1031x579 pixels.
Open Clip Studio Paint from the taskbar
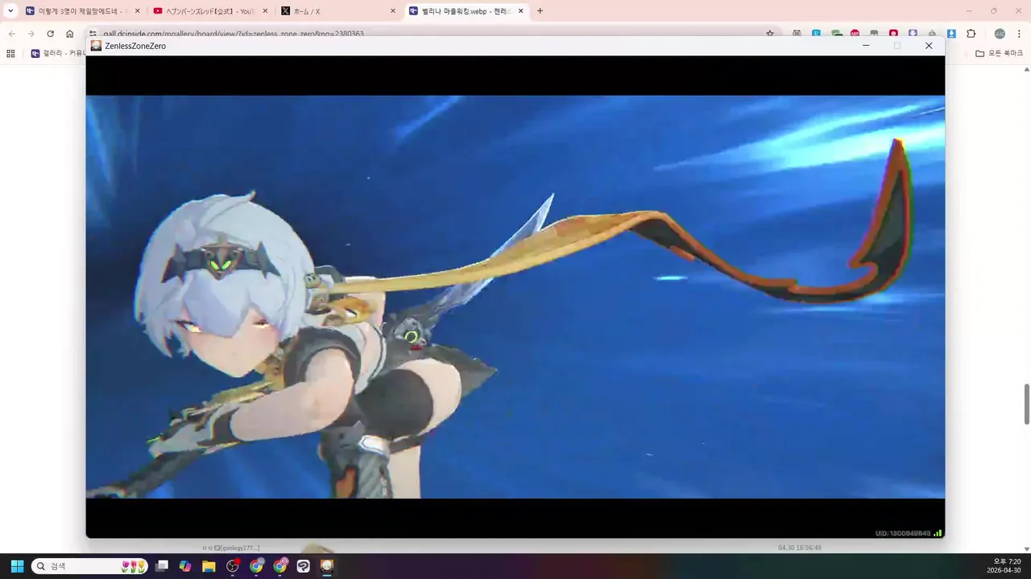(x=304, y=566)
